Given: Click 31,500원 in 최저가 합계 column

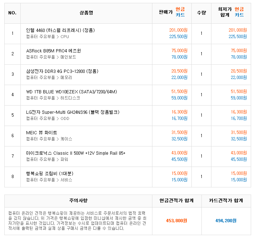Looking at the screenshot, I should tap(239, 132).
